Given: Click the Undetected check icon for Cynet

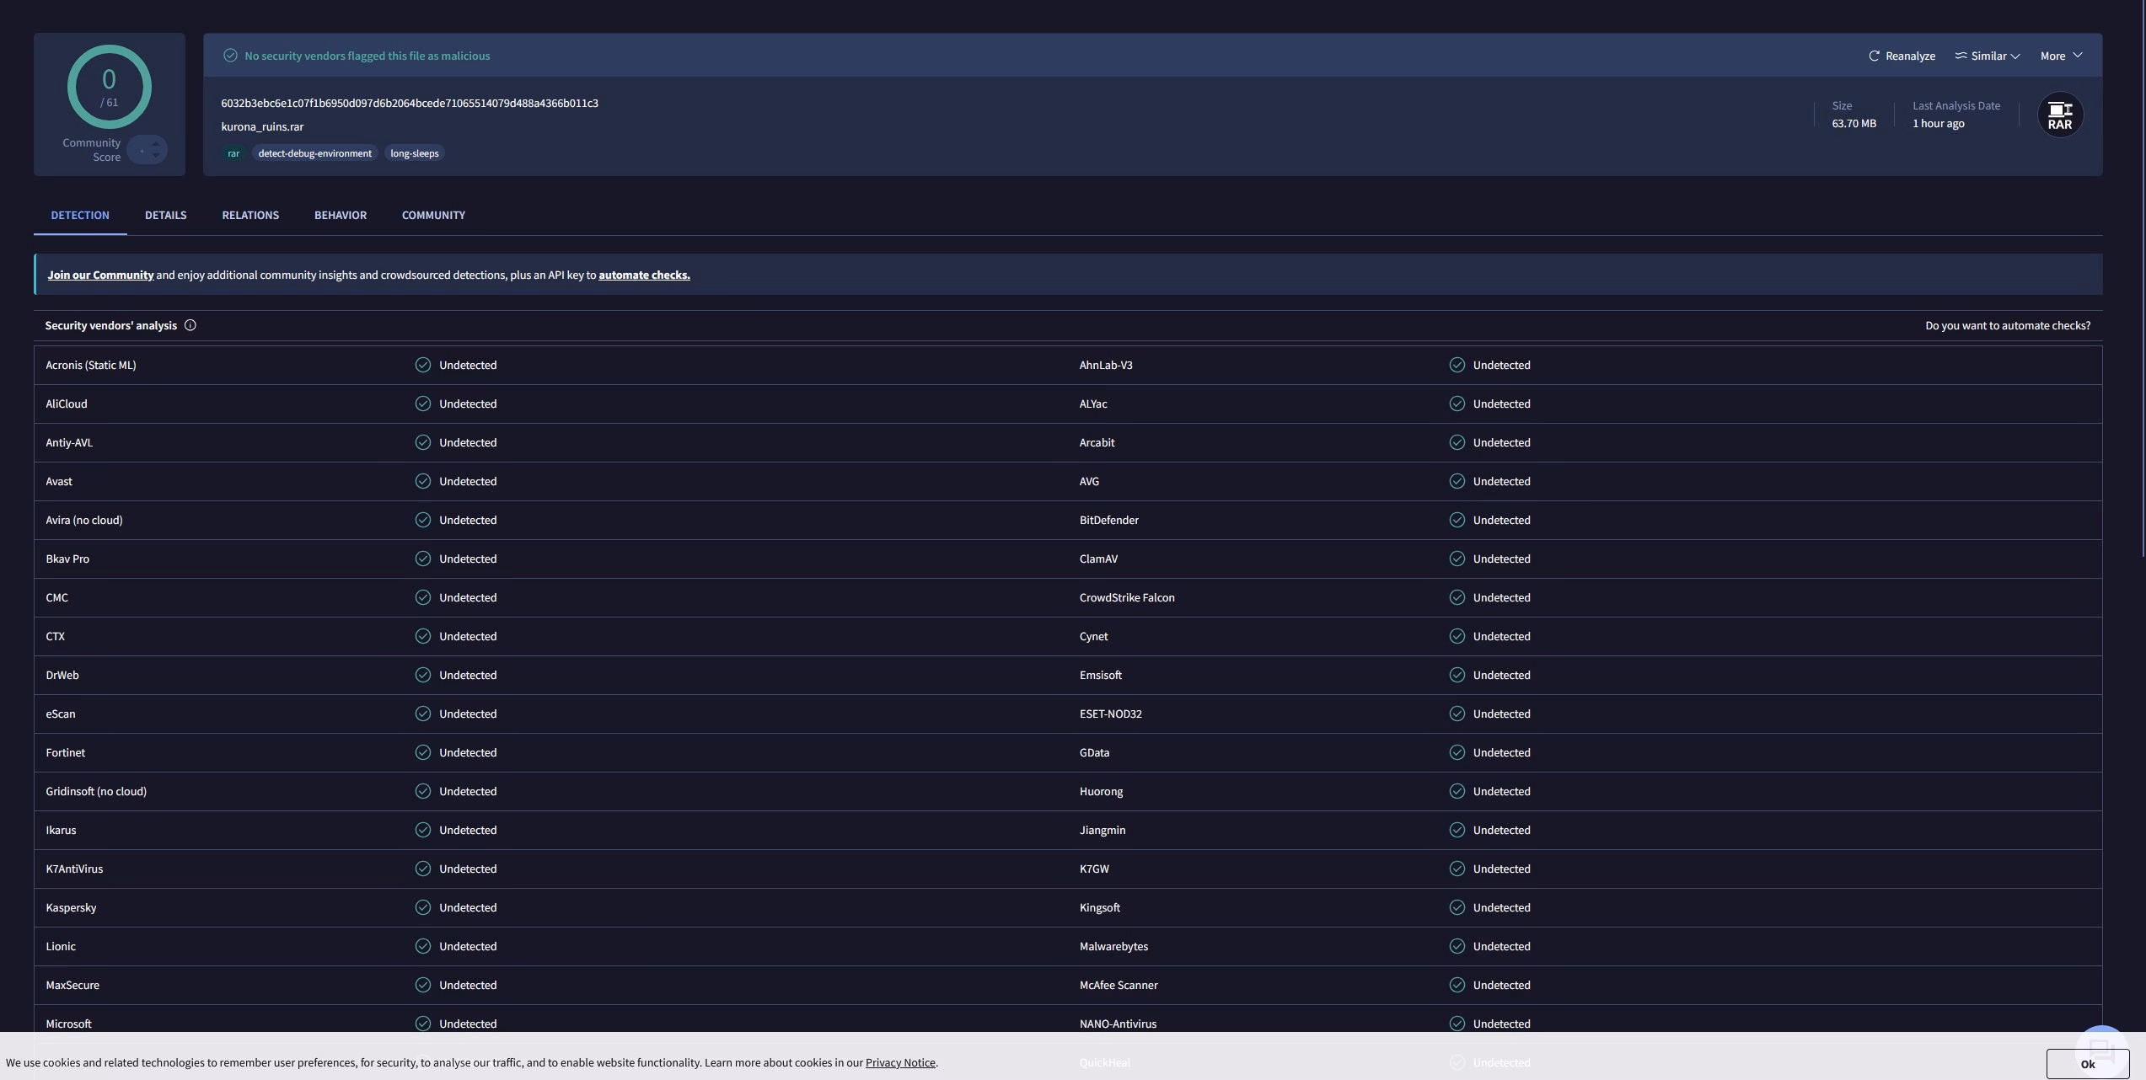Looking at the screenshot, I should click(x=1457, y=636).
